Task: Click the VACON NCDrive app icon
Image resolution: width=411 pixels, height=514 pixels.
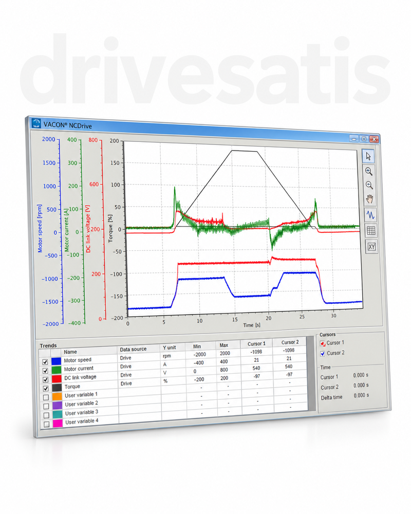Action: tap(36, 123)
